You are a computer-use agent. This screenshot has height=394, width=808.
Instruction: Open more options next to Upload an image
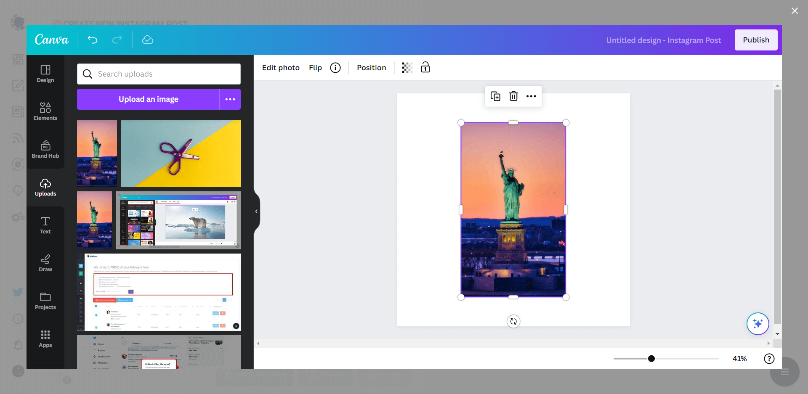click(x=230, y=99)
